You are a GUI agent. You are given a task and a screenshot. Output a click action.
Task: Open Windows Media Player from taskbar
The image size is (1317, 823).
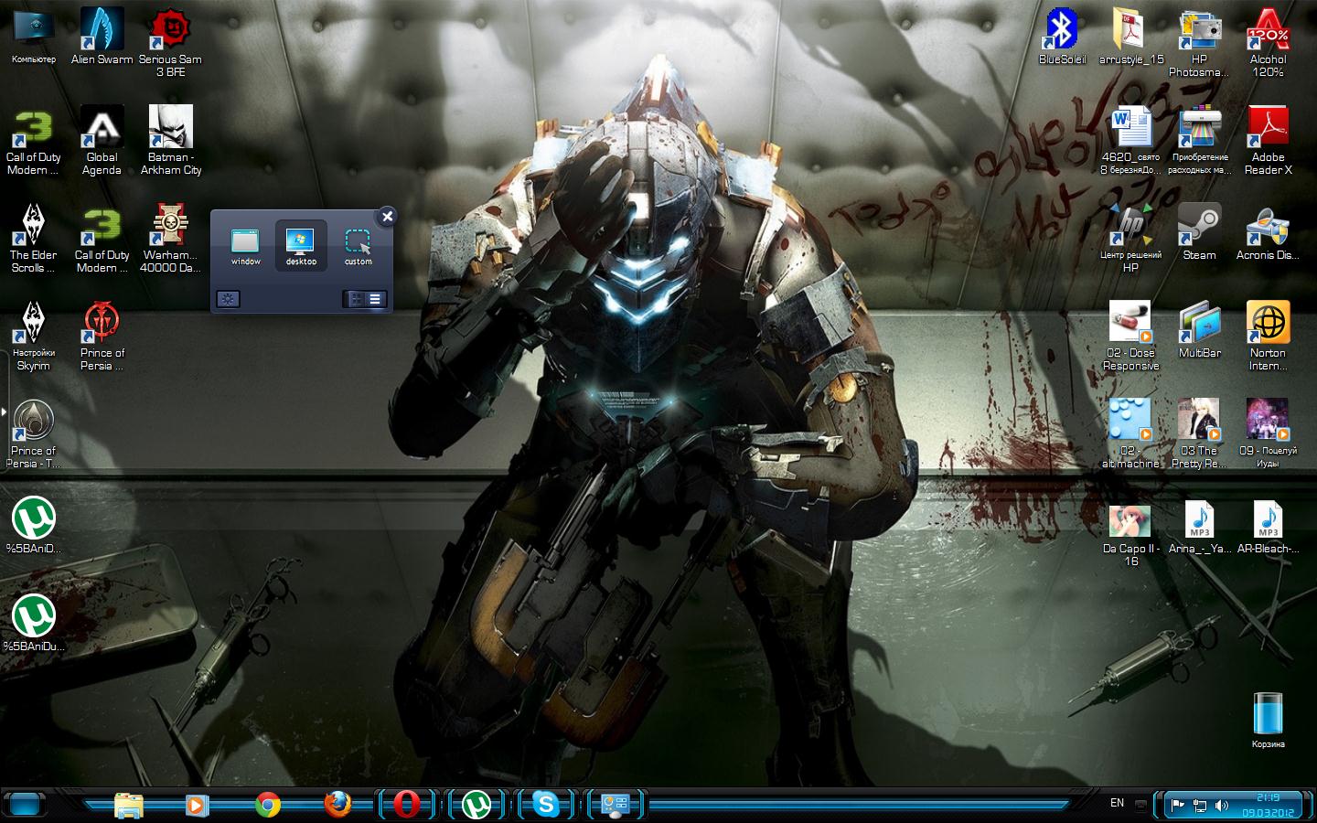coord(196,805)
